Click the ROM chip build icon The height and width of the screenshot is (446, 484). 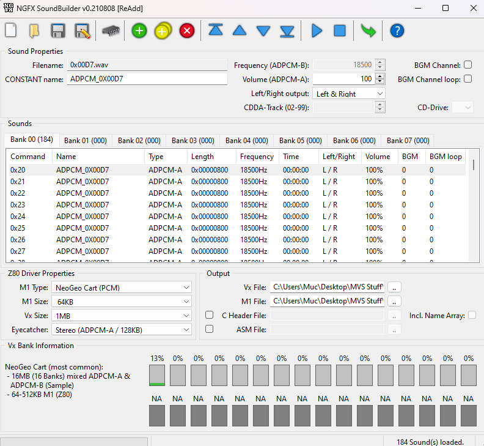(x=111, y=31)
